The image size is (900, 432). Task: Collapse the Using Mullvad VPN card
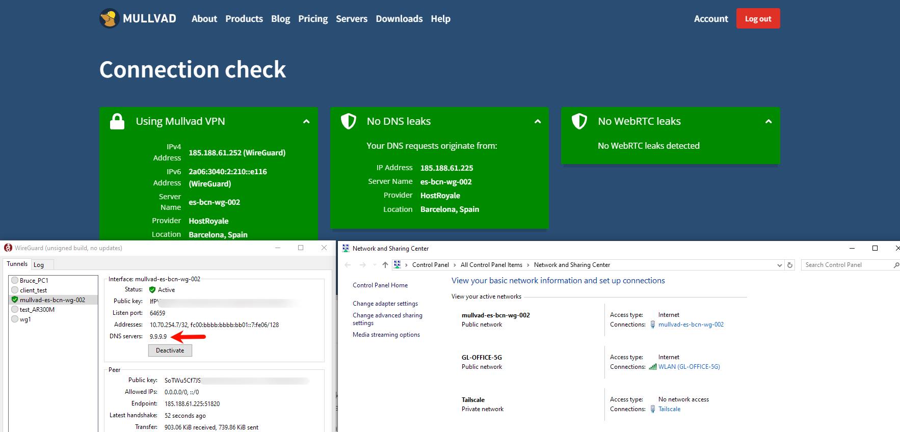306,122
